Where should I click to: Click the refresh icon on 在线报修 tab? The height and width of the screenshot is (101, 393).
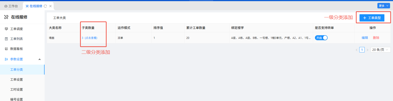point(45,6)
